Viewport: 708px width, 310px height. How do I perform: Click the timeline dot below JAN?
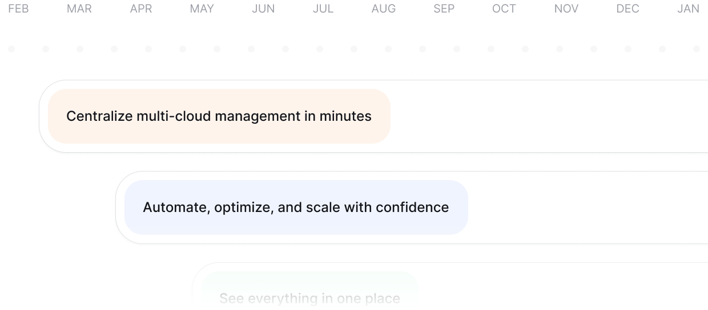pyautogui.click(x=697, y=49)
